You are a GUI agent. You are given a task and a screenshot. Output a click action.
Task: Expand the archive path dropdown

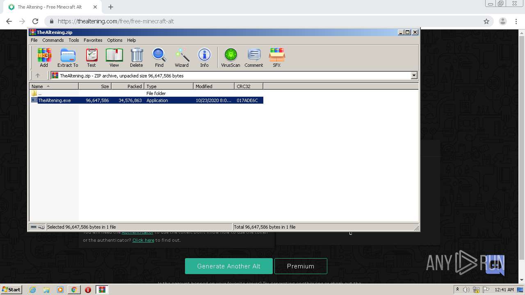pos(414,75)
